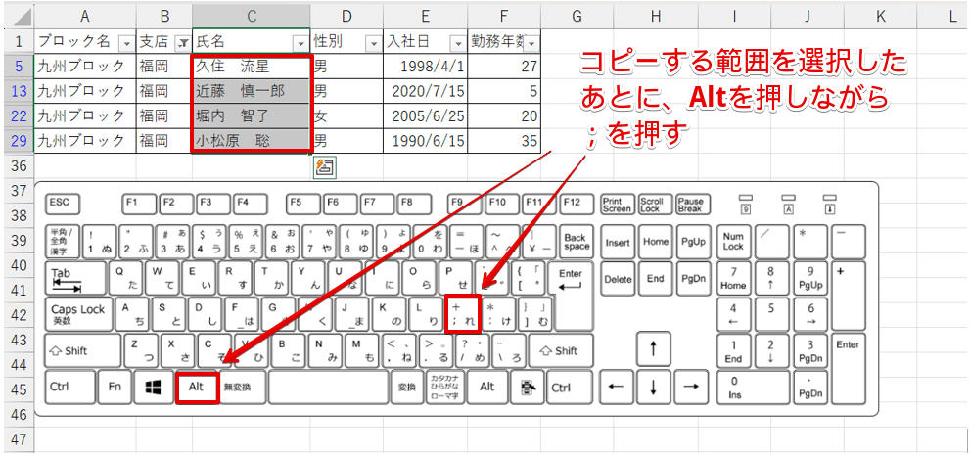
Task: Click the 入社日 header cell text
Action: pos(408,42)
